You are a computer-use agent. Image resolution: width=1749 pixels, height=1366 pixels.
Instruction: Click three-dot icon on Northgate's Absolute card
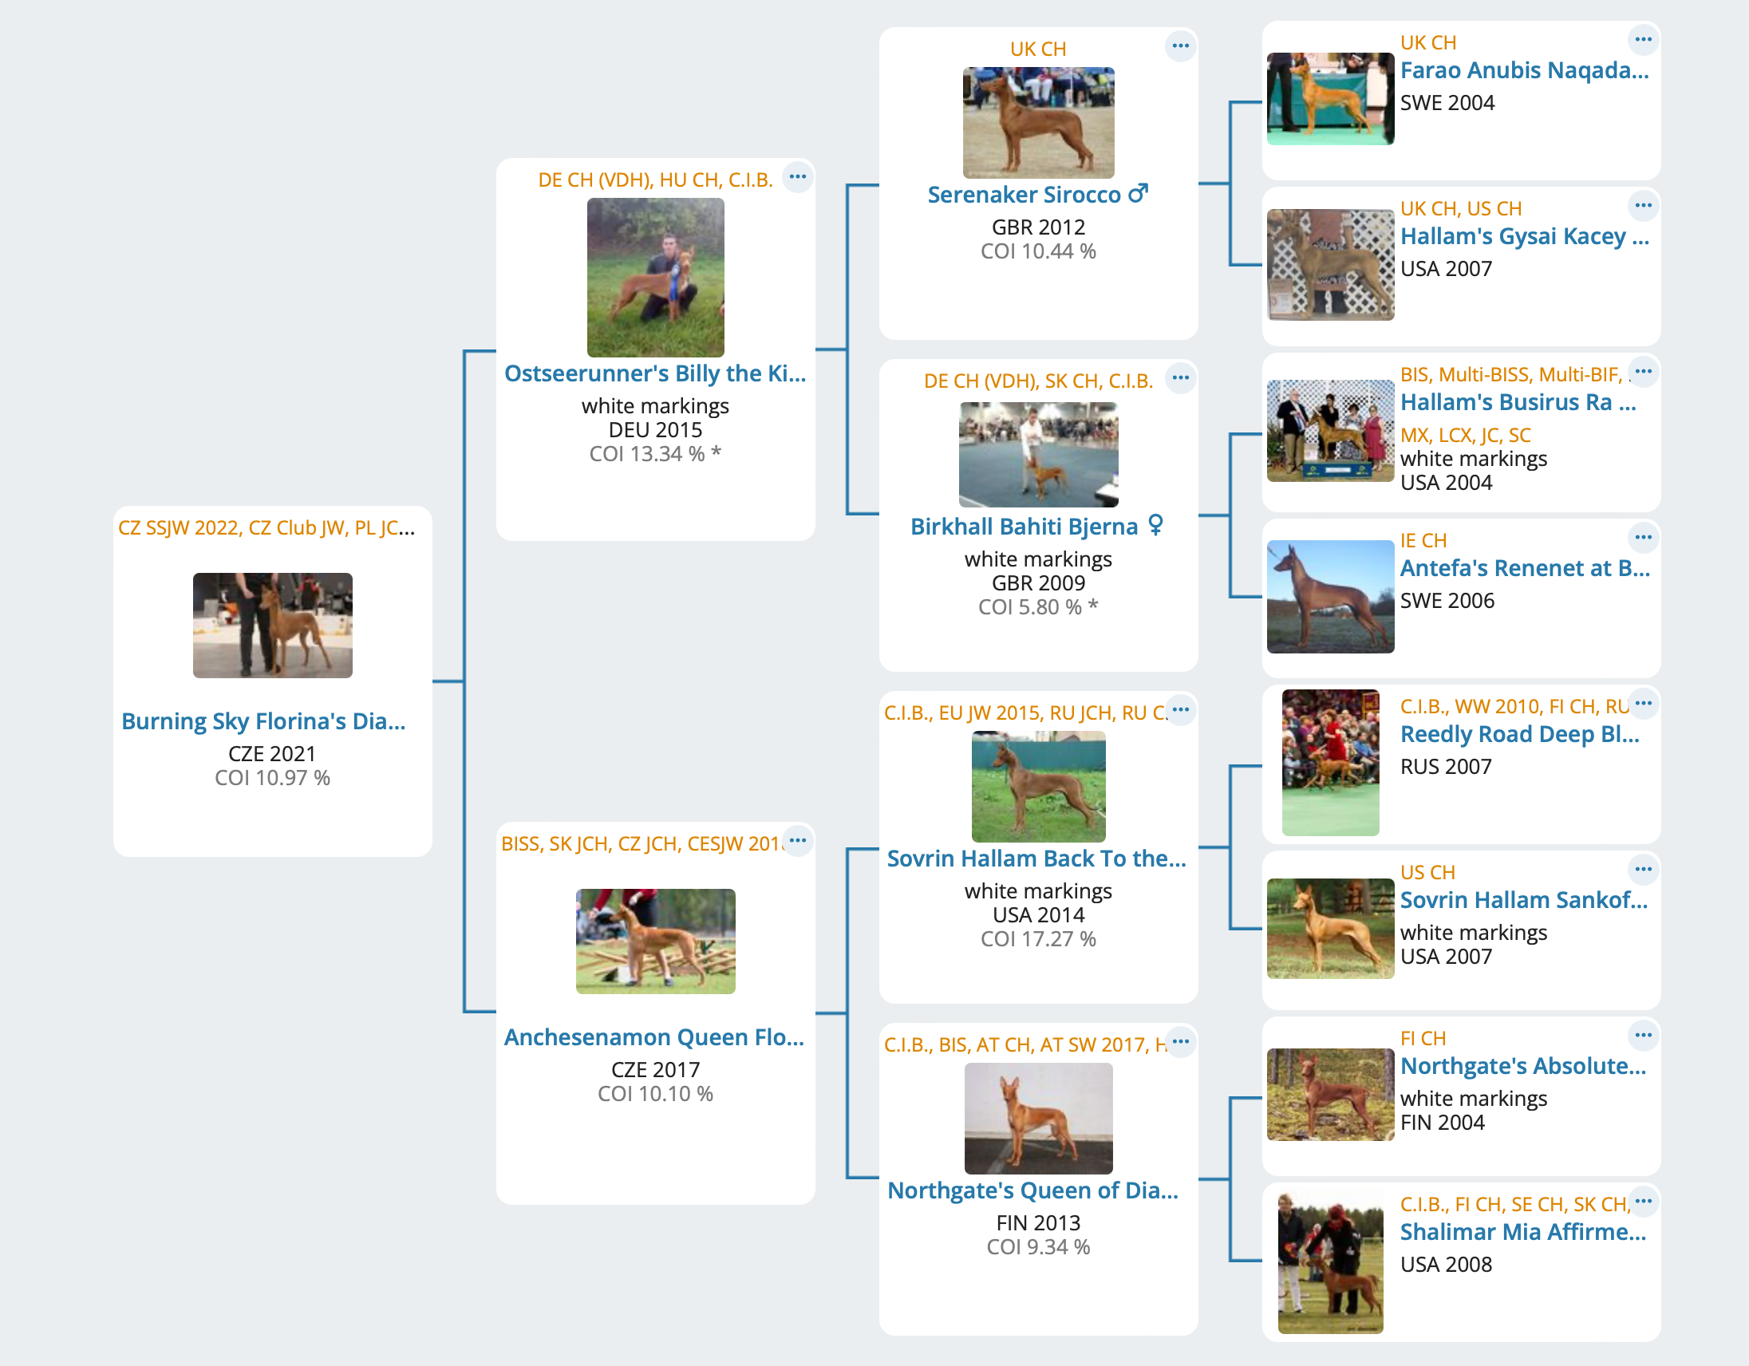tap(1643, 1036)
